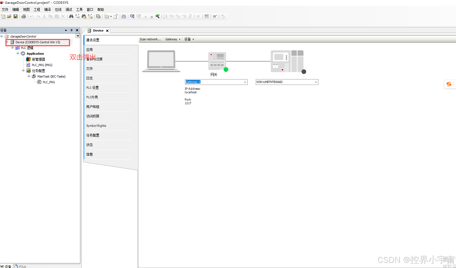Start the application with play icon

(146, 17)
